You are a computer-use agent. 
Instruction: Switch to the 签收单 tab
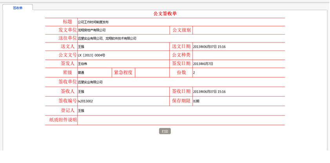pos(18,8)
